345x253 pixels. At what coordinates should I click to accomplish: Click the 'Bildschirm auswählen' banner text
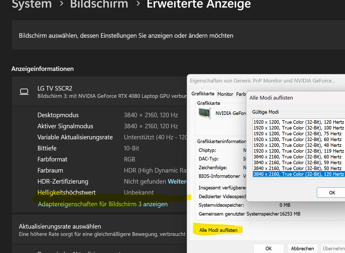pos(126,35)
